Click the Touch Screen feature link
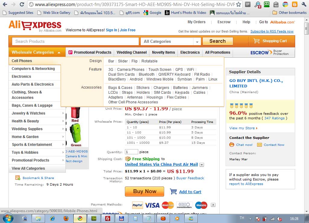 pos(160,70)
